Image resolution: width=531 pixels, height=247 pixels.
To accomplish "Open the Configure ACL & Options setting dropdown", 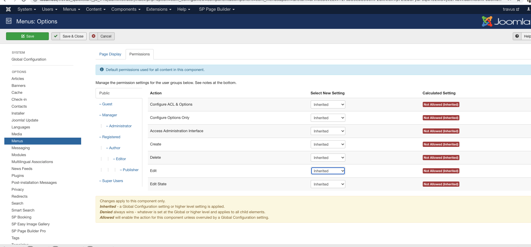I will (328, 105).
